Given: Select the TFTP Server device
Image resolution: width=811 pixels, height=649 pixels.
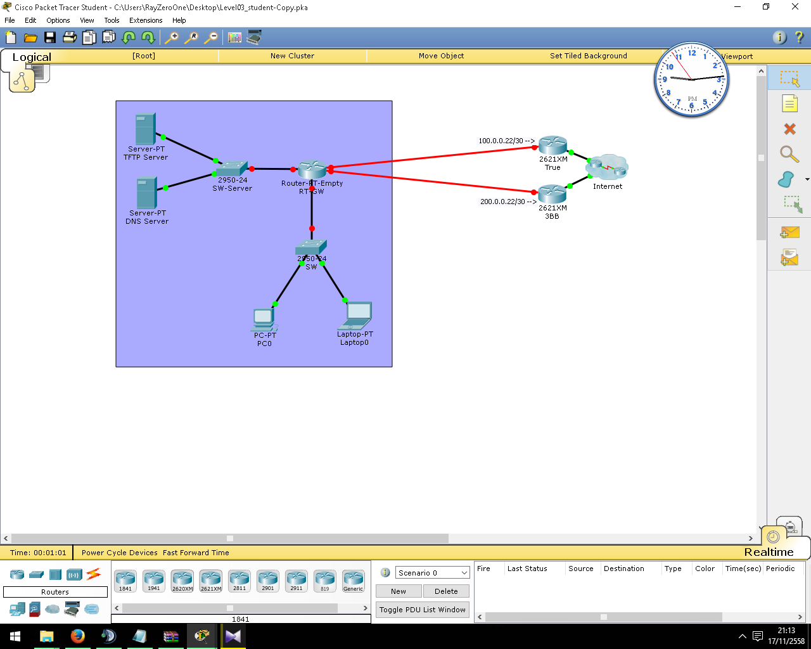Looking at the screenshot, I should coord(145,129).
